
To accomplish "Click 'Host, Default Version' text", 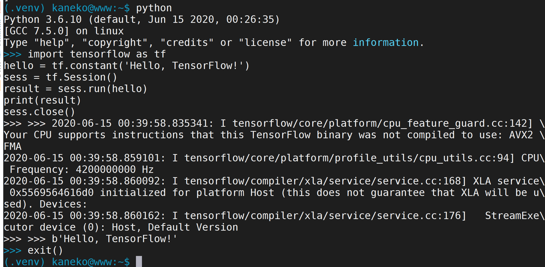I will coord(175,227).
